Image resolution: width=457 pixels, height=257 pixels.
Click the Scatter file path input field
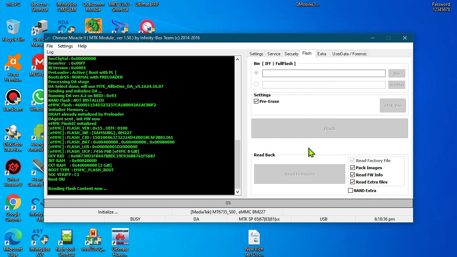point(324,85)
